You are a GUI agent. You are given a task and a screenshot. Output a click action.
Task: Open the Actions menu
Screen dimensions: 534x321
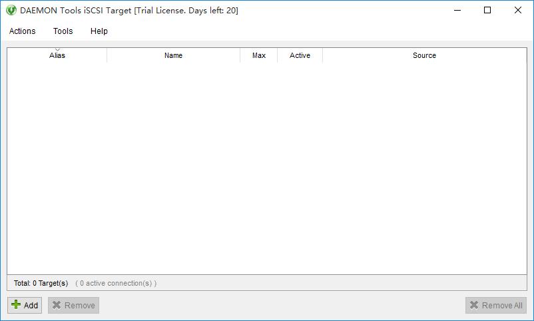coord(22,31)
